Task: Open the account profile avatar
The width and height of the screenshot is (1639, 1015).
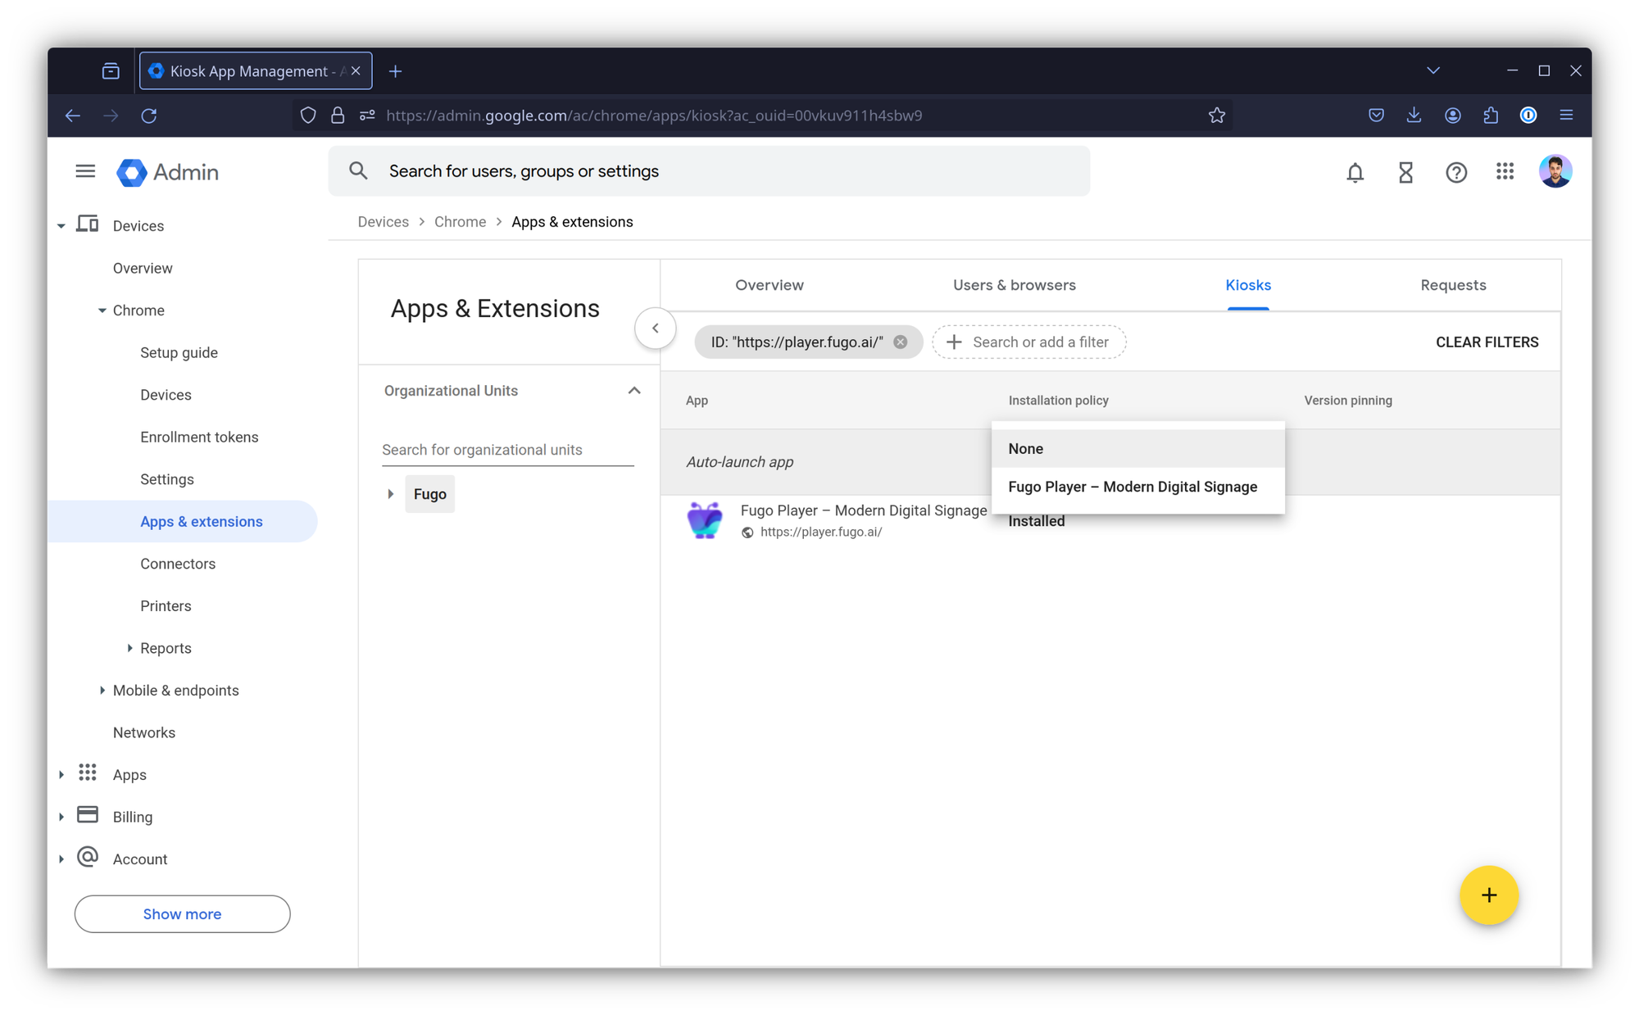Action: [x=1555, y=171]
